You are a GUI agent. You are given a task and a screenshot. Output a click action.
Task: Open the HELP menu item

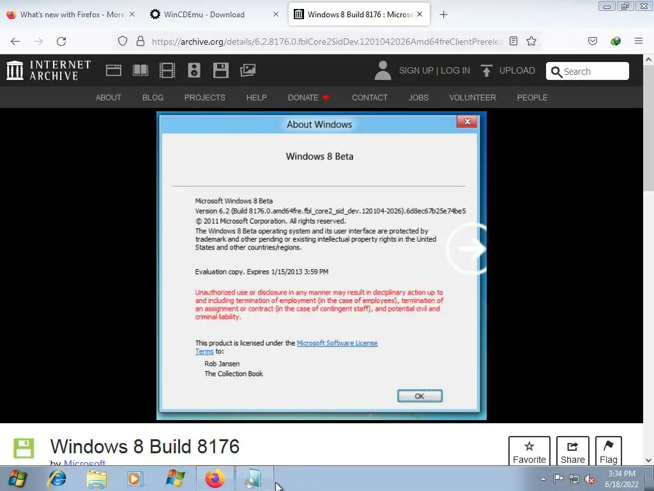pos(257,98)
